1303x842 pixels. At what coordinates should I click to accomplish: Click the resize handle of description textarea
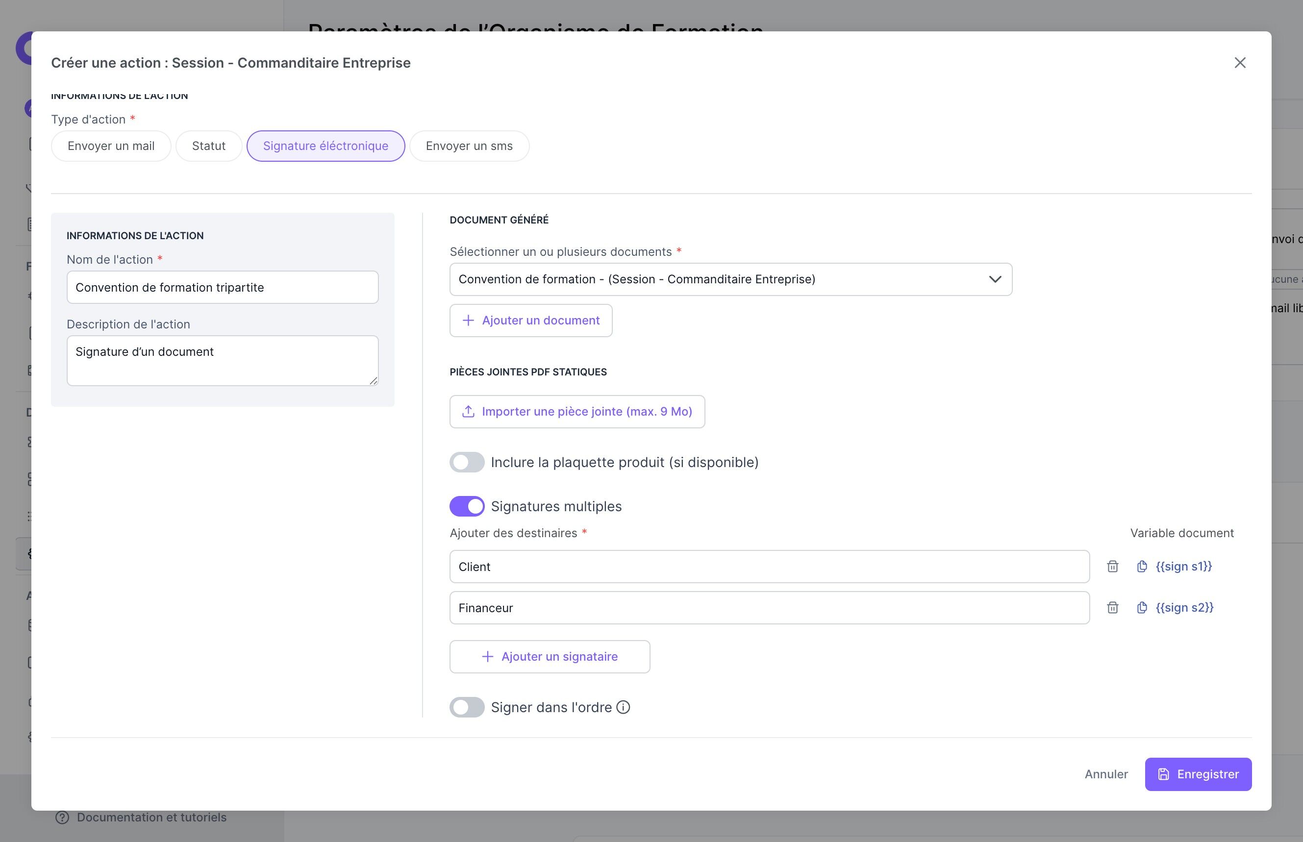[x=374, y=380]
